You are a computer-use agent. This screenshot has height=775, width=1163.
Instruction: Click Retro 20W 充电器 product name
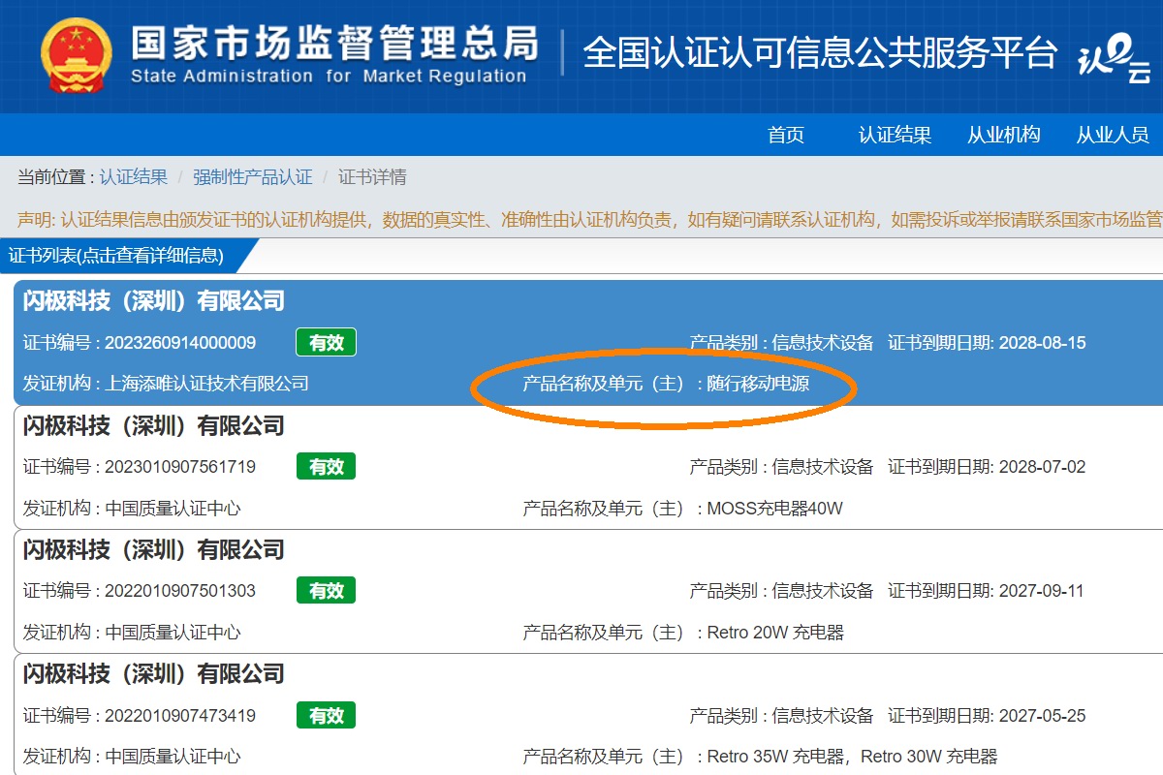tap(775, 633)
